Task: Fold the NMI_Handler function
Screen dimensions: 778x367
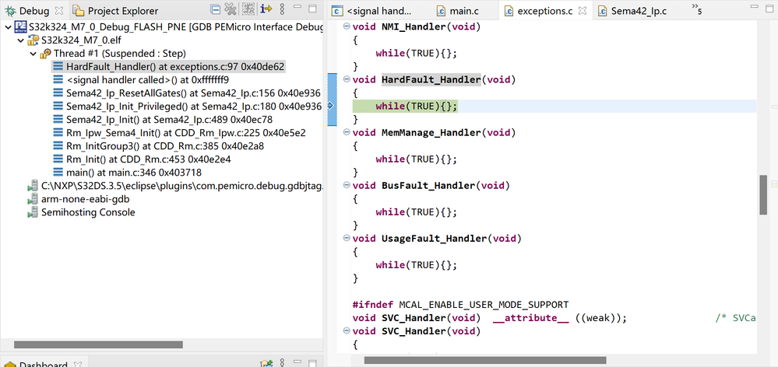Action: point(347,26)
